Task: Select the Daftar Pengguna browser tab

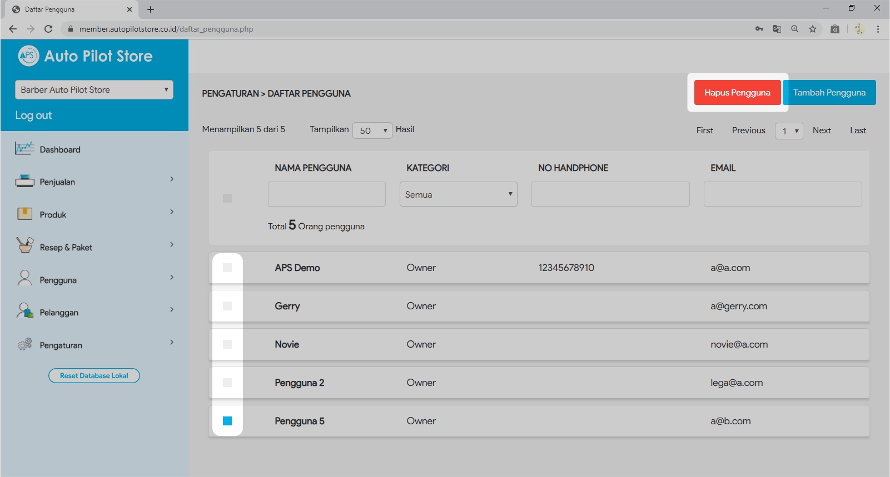Action: pyautogui.click(x=67, y=9)
